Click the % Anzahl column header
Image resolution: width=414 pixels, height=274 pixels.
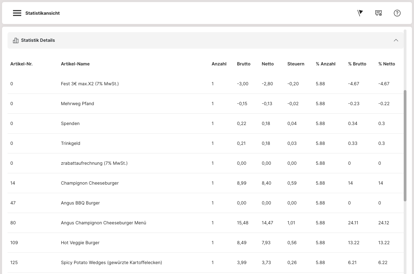325,64
